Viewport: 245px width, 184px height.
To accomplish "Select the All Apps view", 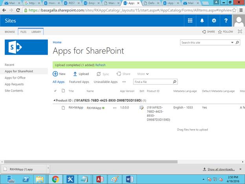I will point(59,82).
